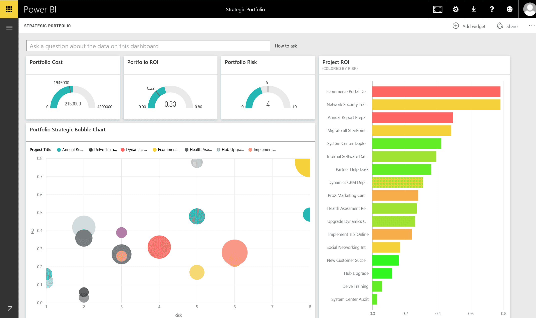Click the Share label
The width and height of the screenshot is (536, 318).
pyautogui.click(x=512, y=26)
